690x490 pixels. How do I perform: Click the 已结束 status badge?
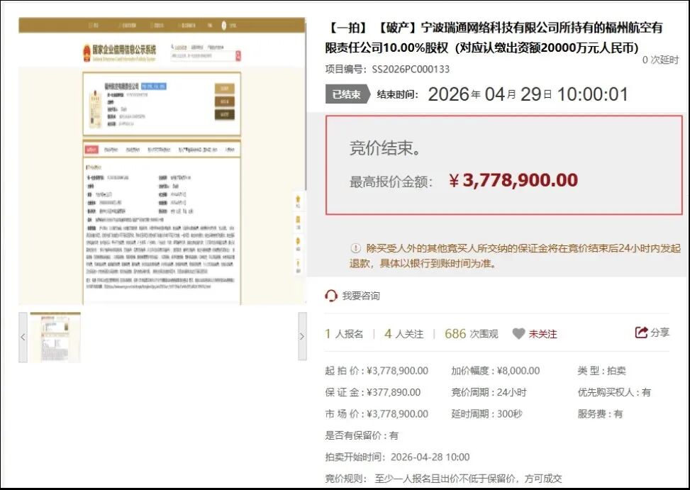point(348,94)
